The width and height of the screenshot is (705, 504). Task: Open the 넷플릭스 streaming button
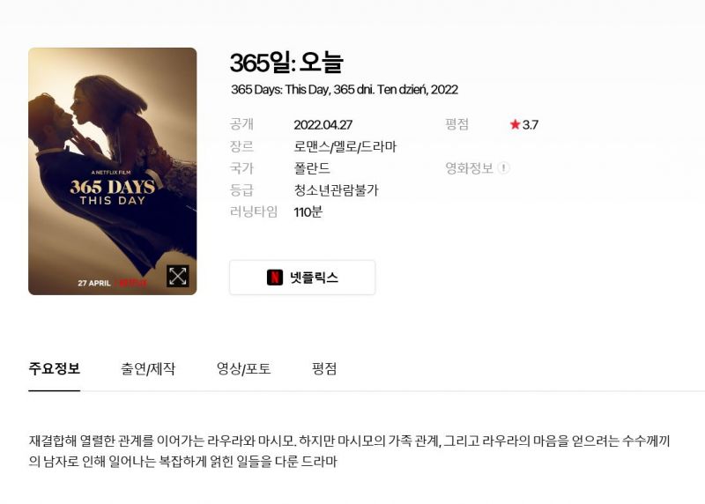[x=302, y=278]
